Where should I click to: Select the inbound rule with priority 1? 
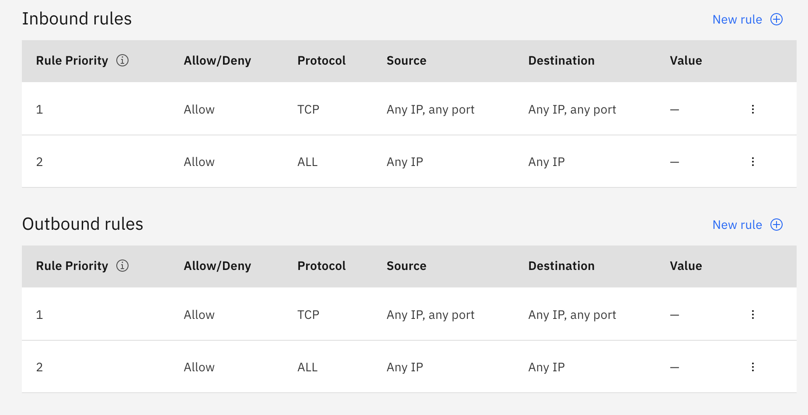point(39,109)
